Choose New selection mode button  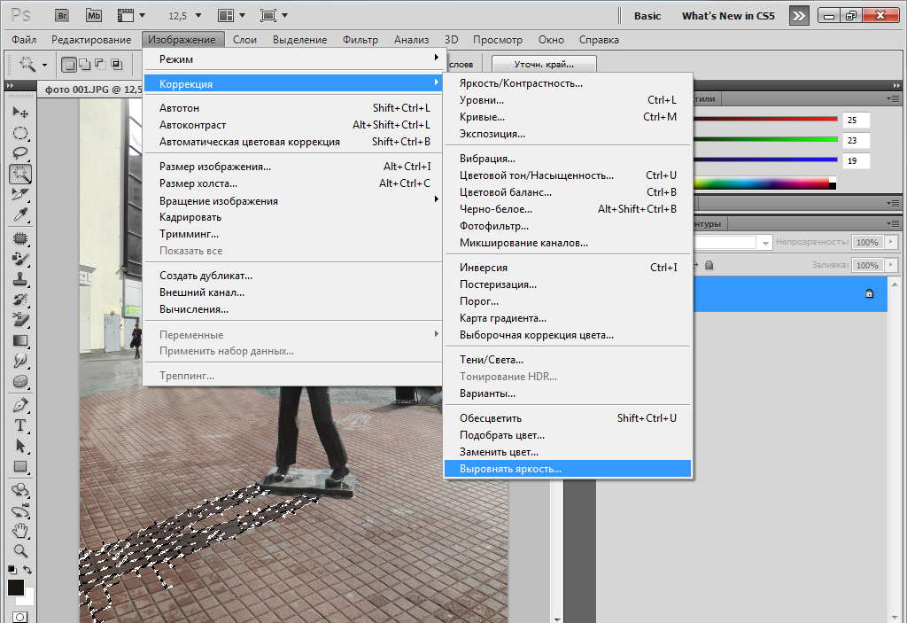click(69, 65)
